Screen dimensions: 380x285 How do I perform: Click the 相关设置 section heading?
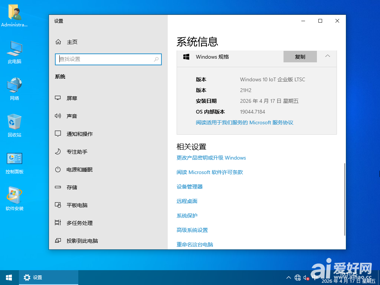point(191,147)
